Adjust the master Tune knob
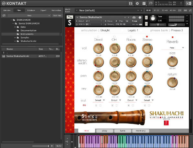This screenshot has height=148, width=193. pyautogui.click(x=153, y=18)
